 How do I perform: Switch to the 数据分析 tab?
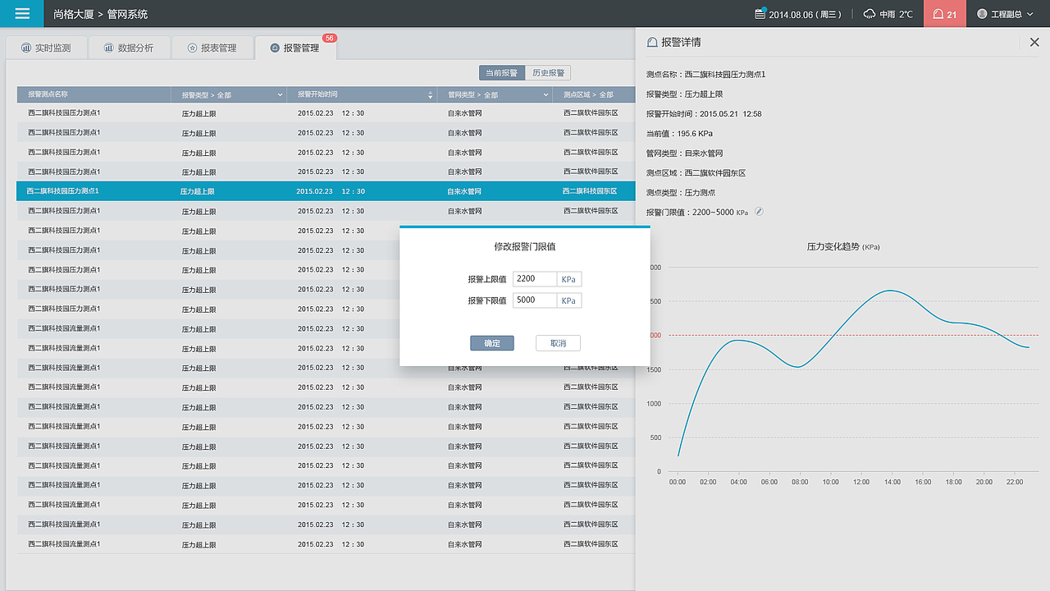129,48
